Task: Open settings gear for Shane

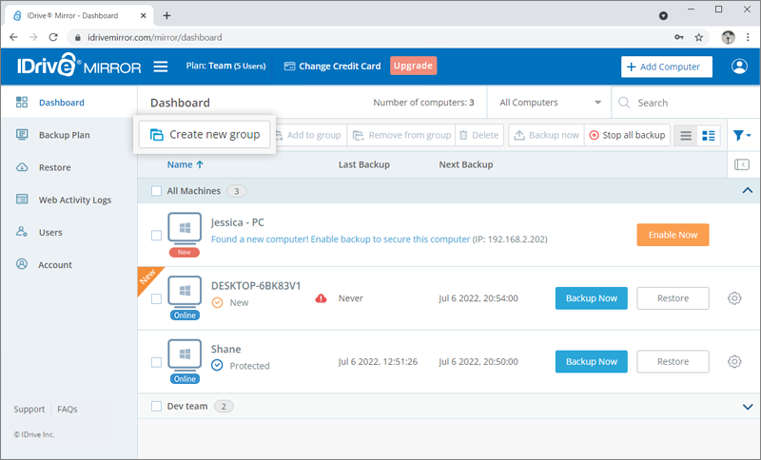Action: click(x=734, y=361)
